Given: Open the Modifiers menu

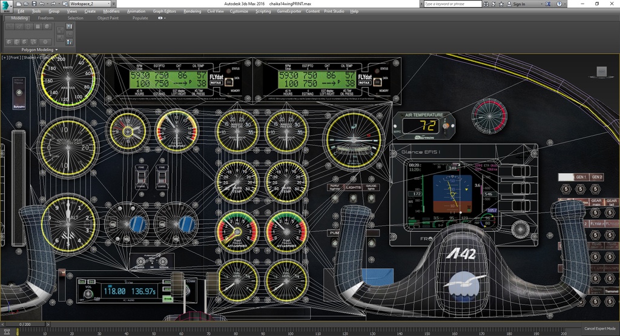Looking at the screenshot, I should pos(111,12).
